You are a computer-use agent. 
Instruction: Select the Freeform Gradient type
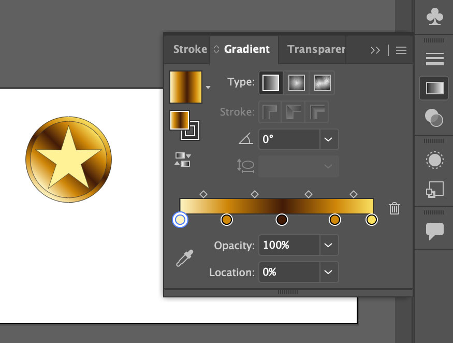[322, 82]
